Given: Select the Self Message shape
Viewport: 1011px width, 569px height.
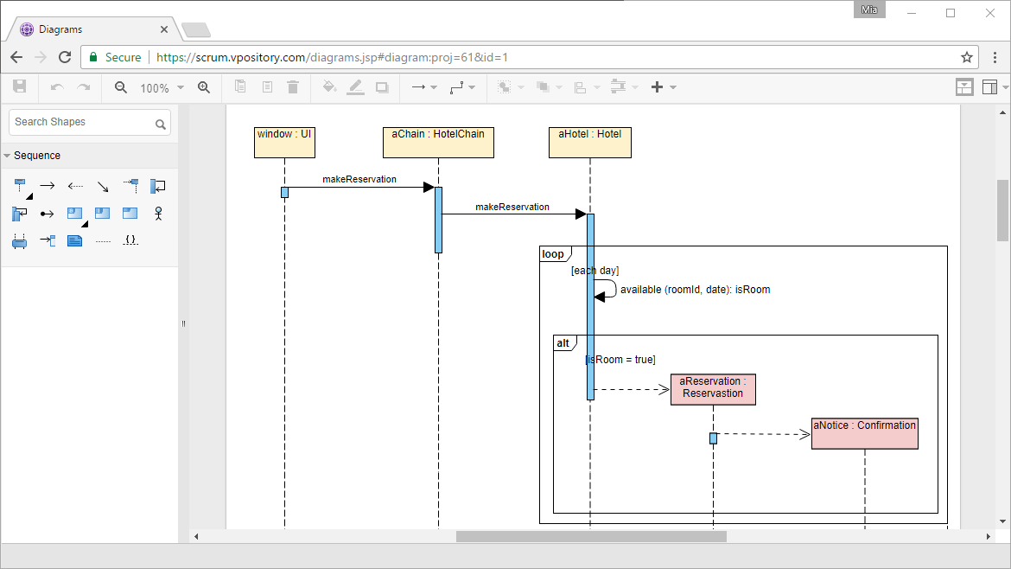Looking at the screenshot, I should click(x=158, y=187).
